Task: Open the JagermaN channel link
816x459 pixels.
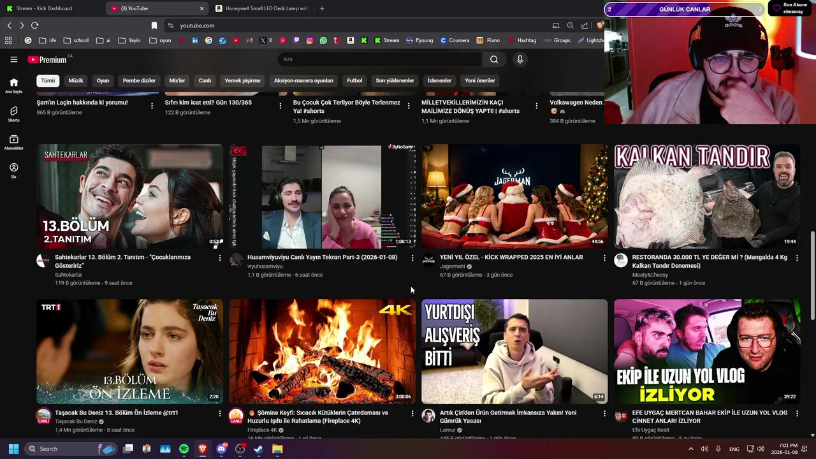Action: click(453, 266)
